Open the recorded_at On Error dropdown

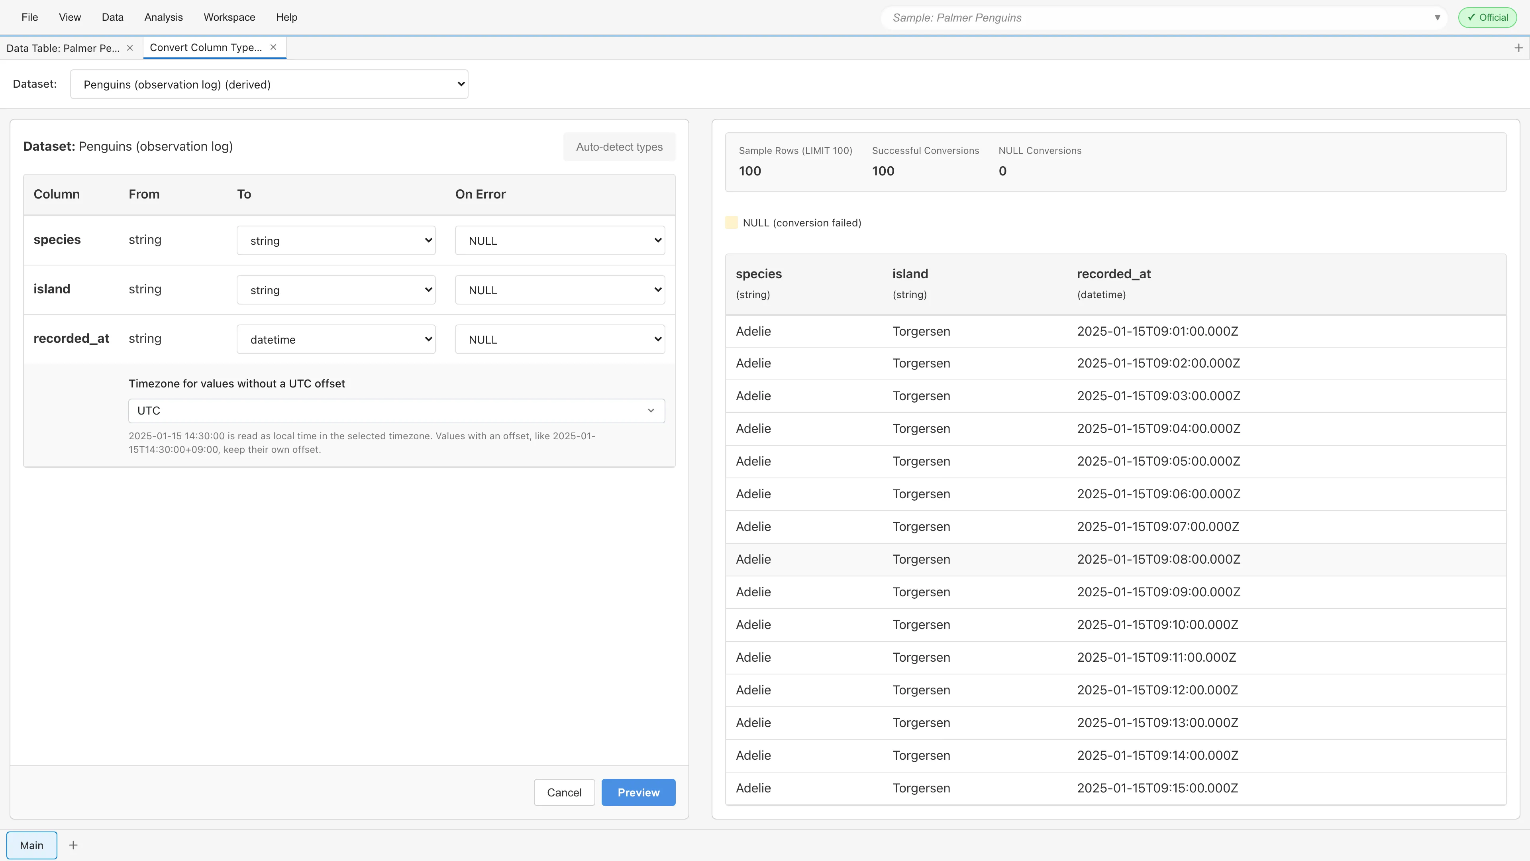(559, 339)
